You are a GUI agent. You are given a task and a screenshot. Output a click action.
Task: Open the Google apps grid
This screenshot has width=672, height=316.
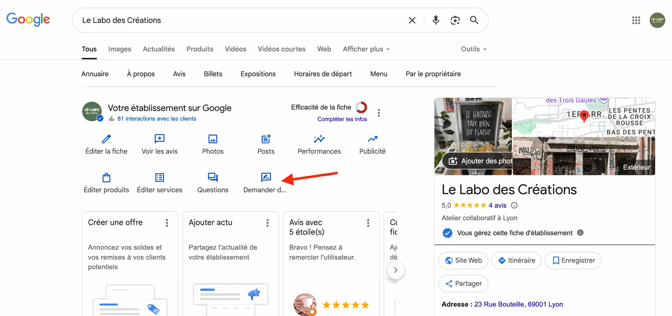[636, 20]
